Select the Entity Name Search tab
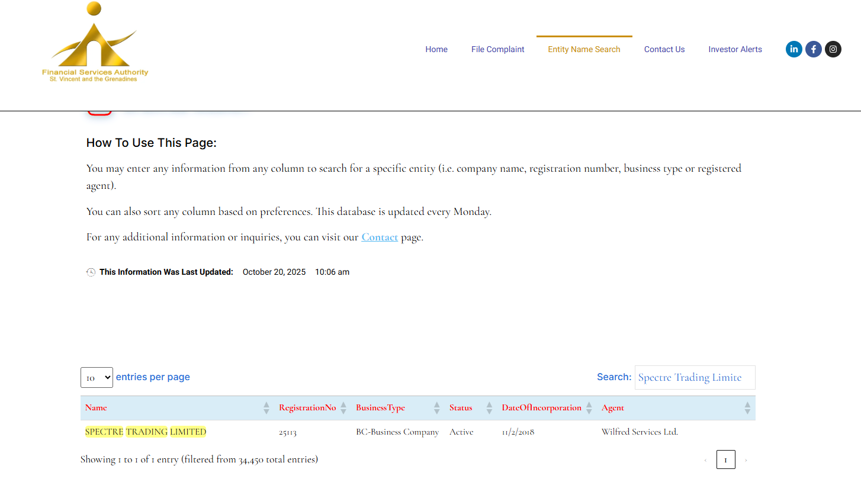The height and width of the screenshot is (482, 861). pos(584,49)
